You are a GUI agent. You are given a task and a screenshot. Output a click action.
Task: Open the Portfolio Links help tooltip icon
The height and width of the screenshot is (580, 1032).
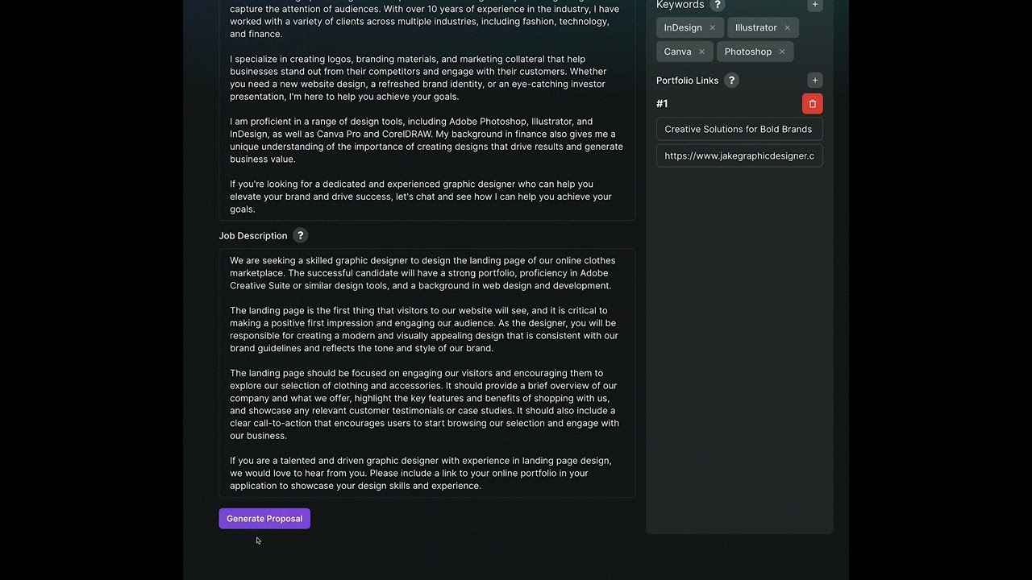pyautogui.click(x=731, y=80)
